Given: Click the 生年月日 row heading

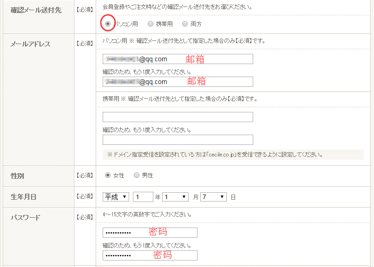Looking at the screenshot, I should 23,197.
